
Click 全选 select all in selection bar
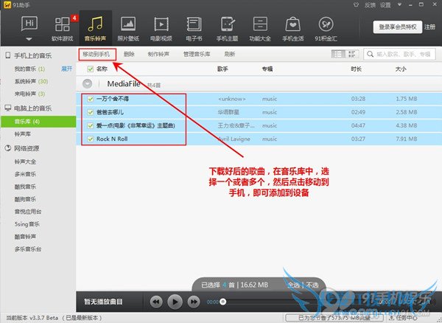[293, 285]
